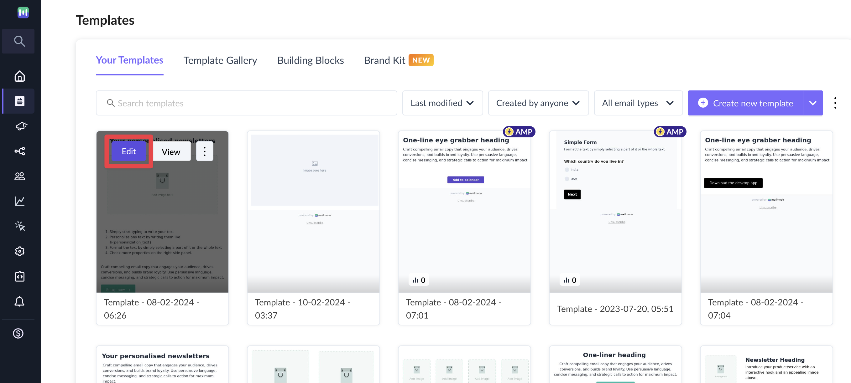Select the Template Gallery tab

coord(220,60)
